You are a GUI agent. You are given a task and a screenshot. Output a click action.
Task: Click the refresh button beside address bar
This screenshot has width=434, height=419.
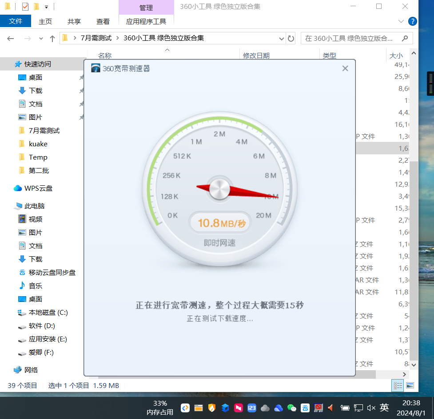(x=291, y=39)
